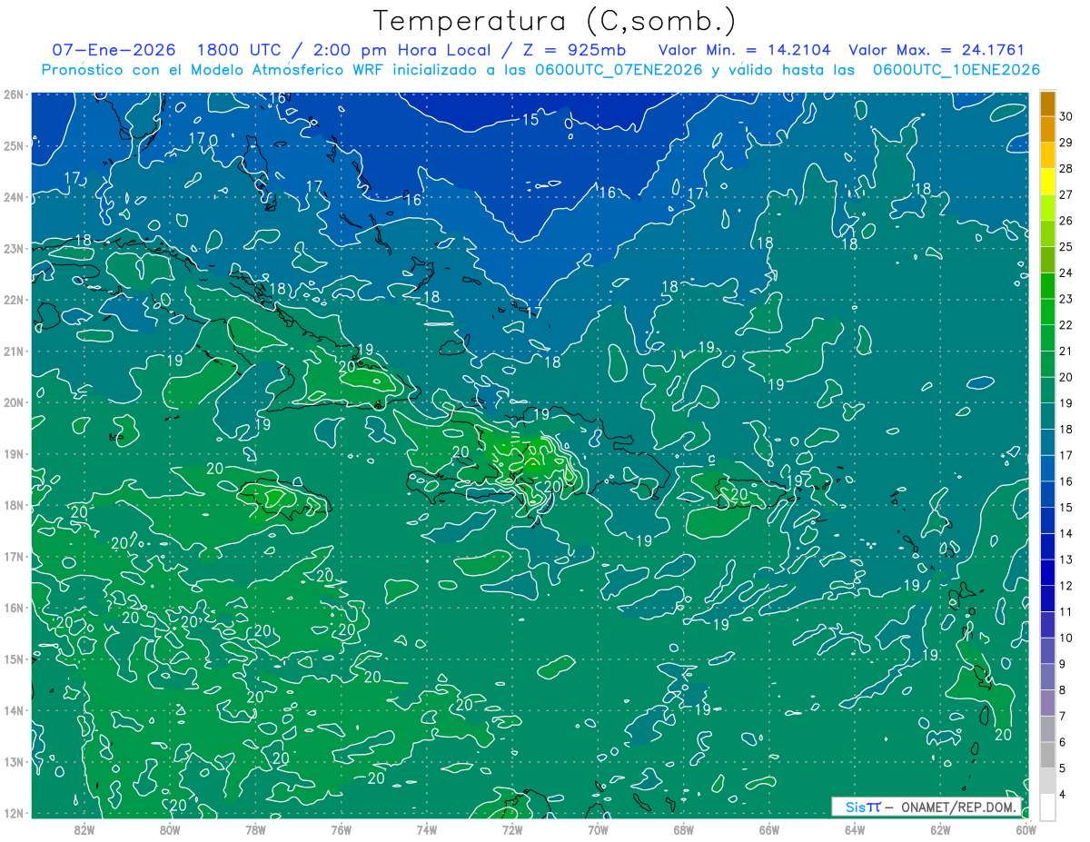The width and height of the screenshot is (1090, 842).
Task: Click the colorbar label 30
Action: pyautogui.click(x=1066, y=116)
